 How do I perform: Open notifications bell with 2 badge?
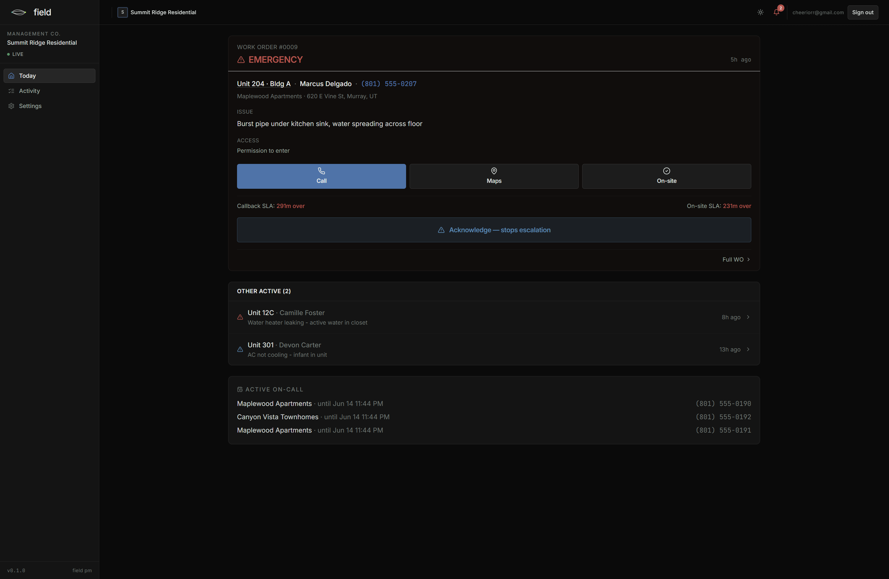coord(777,12)
